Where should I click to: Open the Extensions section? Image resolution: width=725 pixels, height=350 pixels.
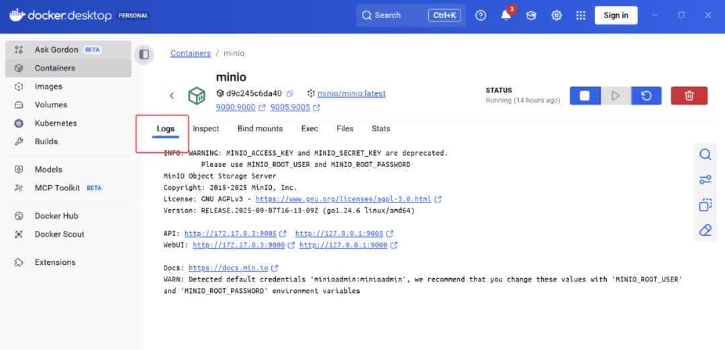(x=68, y=261)
